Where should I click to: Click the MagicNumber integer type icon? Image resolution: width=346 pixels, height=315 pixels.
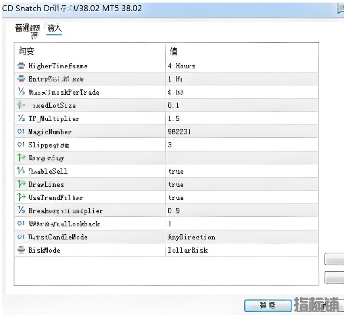click(x=21, y=132)
